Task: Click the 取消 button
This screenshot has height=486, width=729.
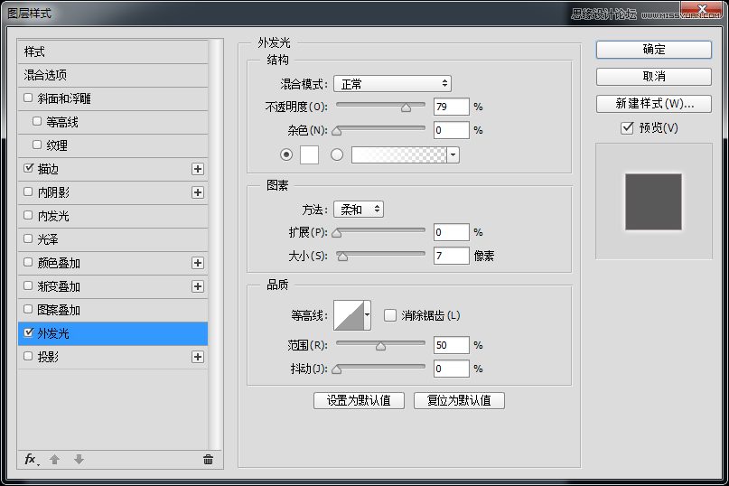Action: coord(654,76)
